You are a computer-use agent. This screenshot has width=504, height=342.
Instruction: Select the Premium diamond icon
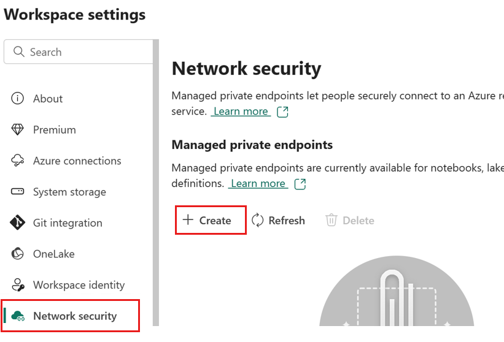tap(17, 129)
